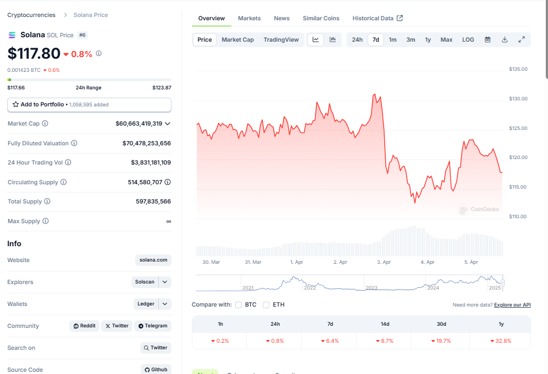Open the solana.com website button
548x374 pixels.
153,260
